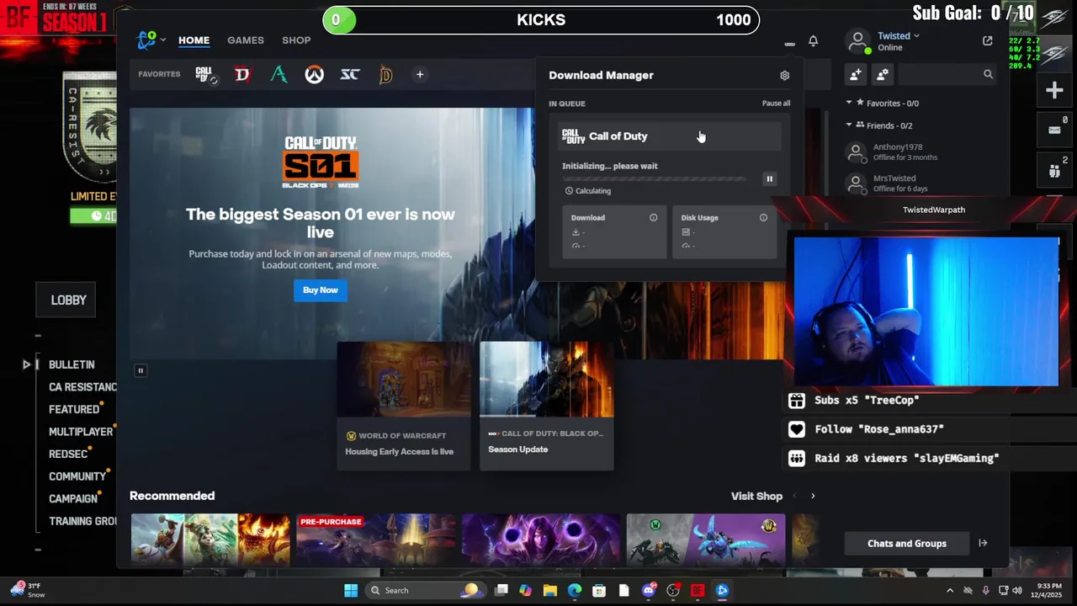1077x606 pixels.
Task: Open Twisted profile status dropdown
Action: click(x=899, y=36)
